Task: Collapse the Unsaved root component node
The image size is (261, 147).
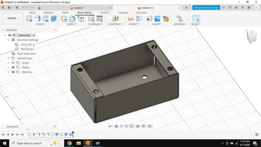Action: coord(5,36)
